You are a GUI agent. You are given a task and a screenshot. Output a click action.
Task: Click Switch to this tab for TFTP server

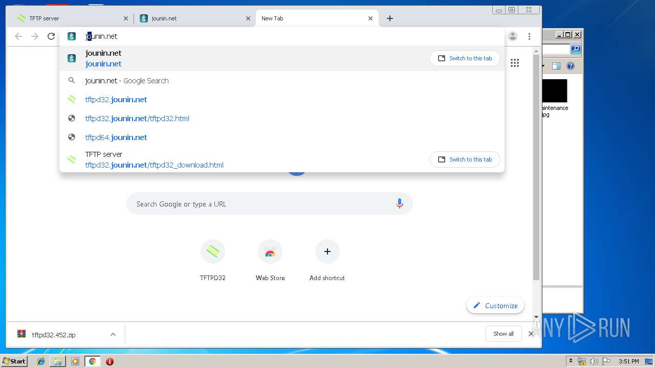[465, 159]
